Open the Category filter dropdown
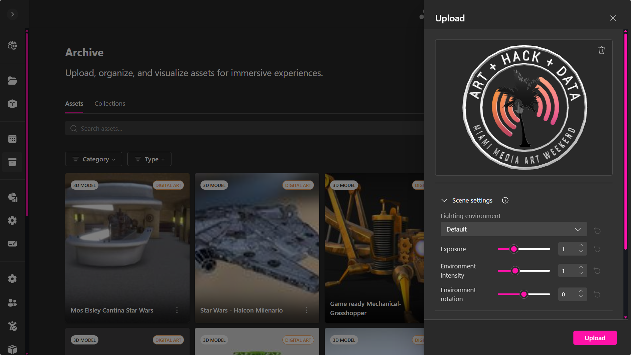Screen dimensions: 631x355 (x=93, y=159)
